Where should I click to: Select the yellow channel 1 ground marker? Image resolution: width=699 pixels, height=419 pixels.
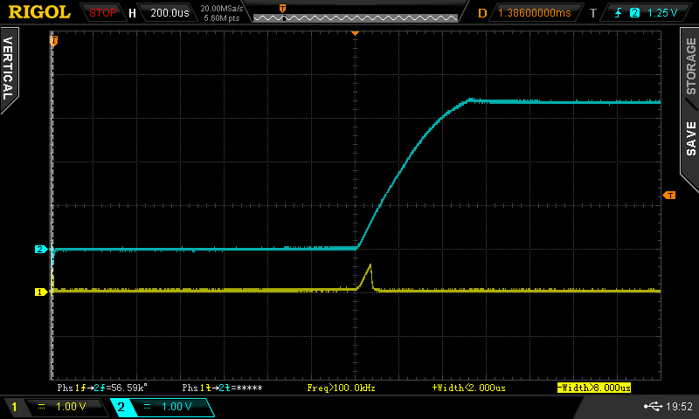click(39, 292)
